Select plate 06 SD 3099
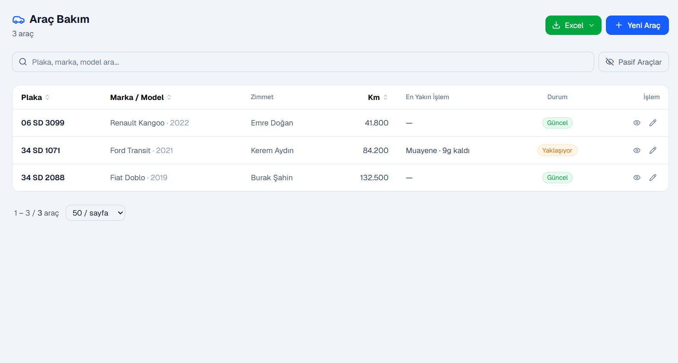 tap(43, 123)
